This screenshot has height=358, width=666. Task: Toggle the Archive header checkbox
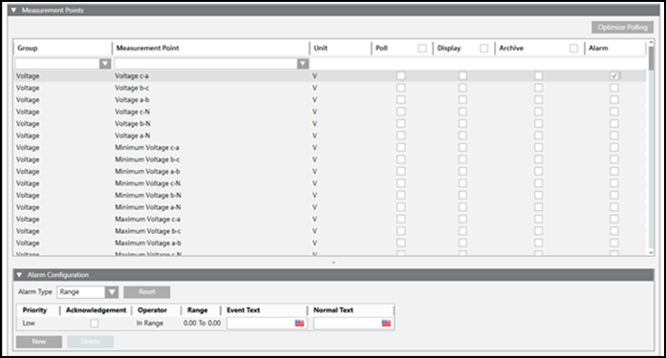click(x=573, y=48)
